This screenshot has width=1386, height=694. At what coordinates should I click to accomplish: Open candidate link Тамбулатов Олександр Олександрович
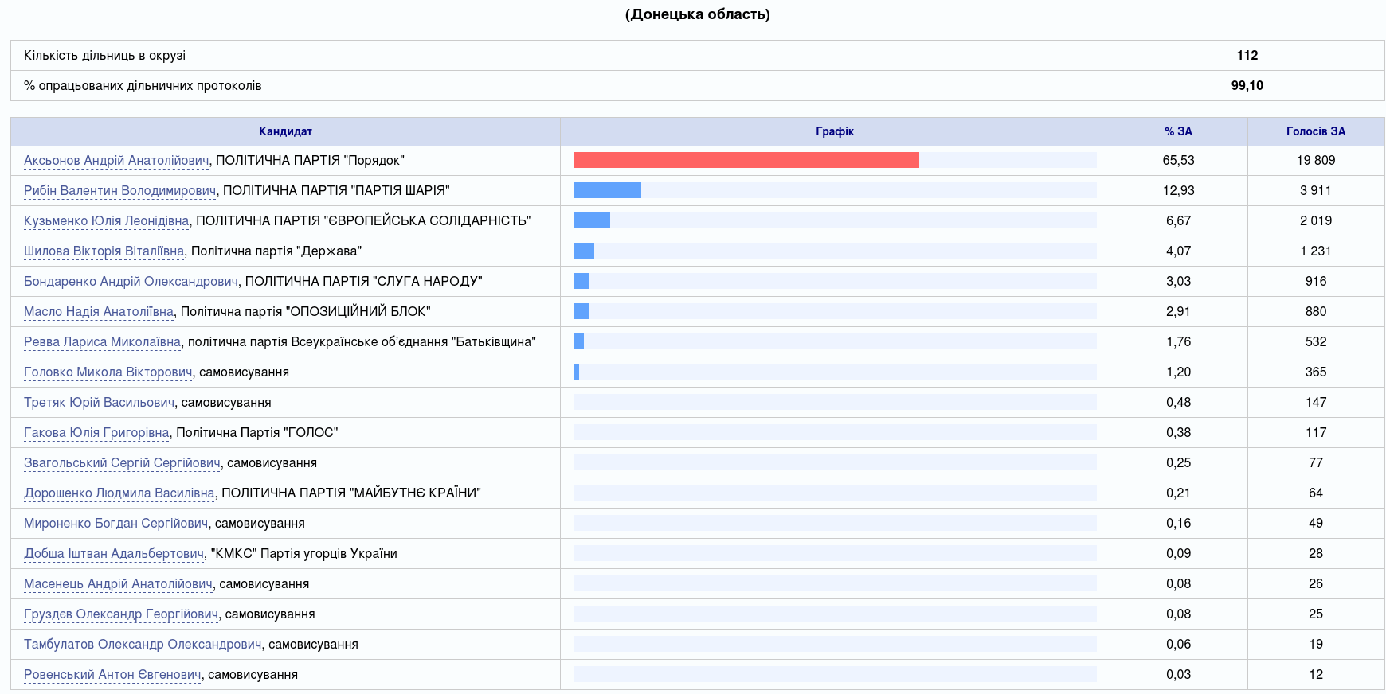pos(143,644)
